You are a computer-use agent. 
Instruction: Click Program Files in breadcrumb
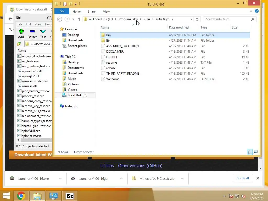pos(128,19)
